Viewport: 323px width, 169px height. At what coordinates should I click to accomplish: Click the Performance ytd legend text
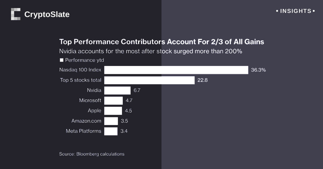coord(85,60)
